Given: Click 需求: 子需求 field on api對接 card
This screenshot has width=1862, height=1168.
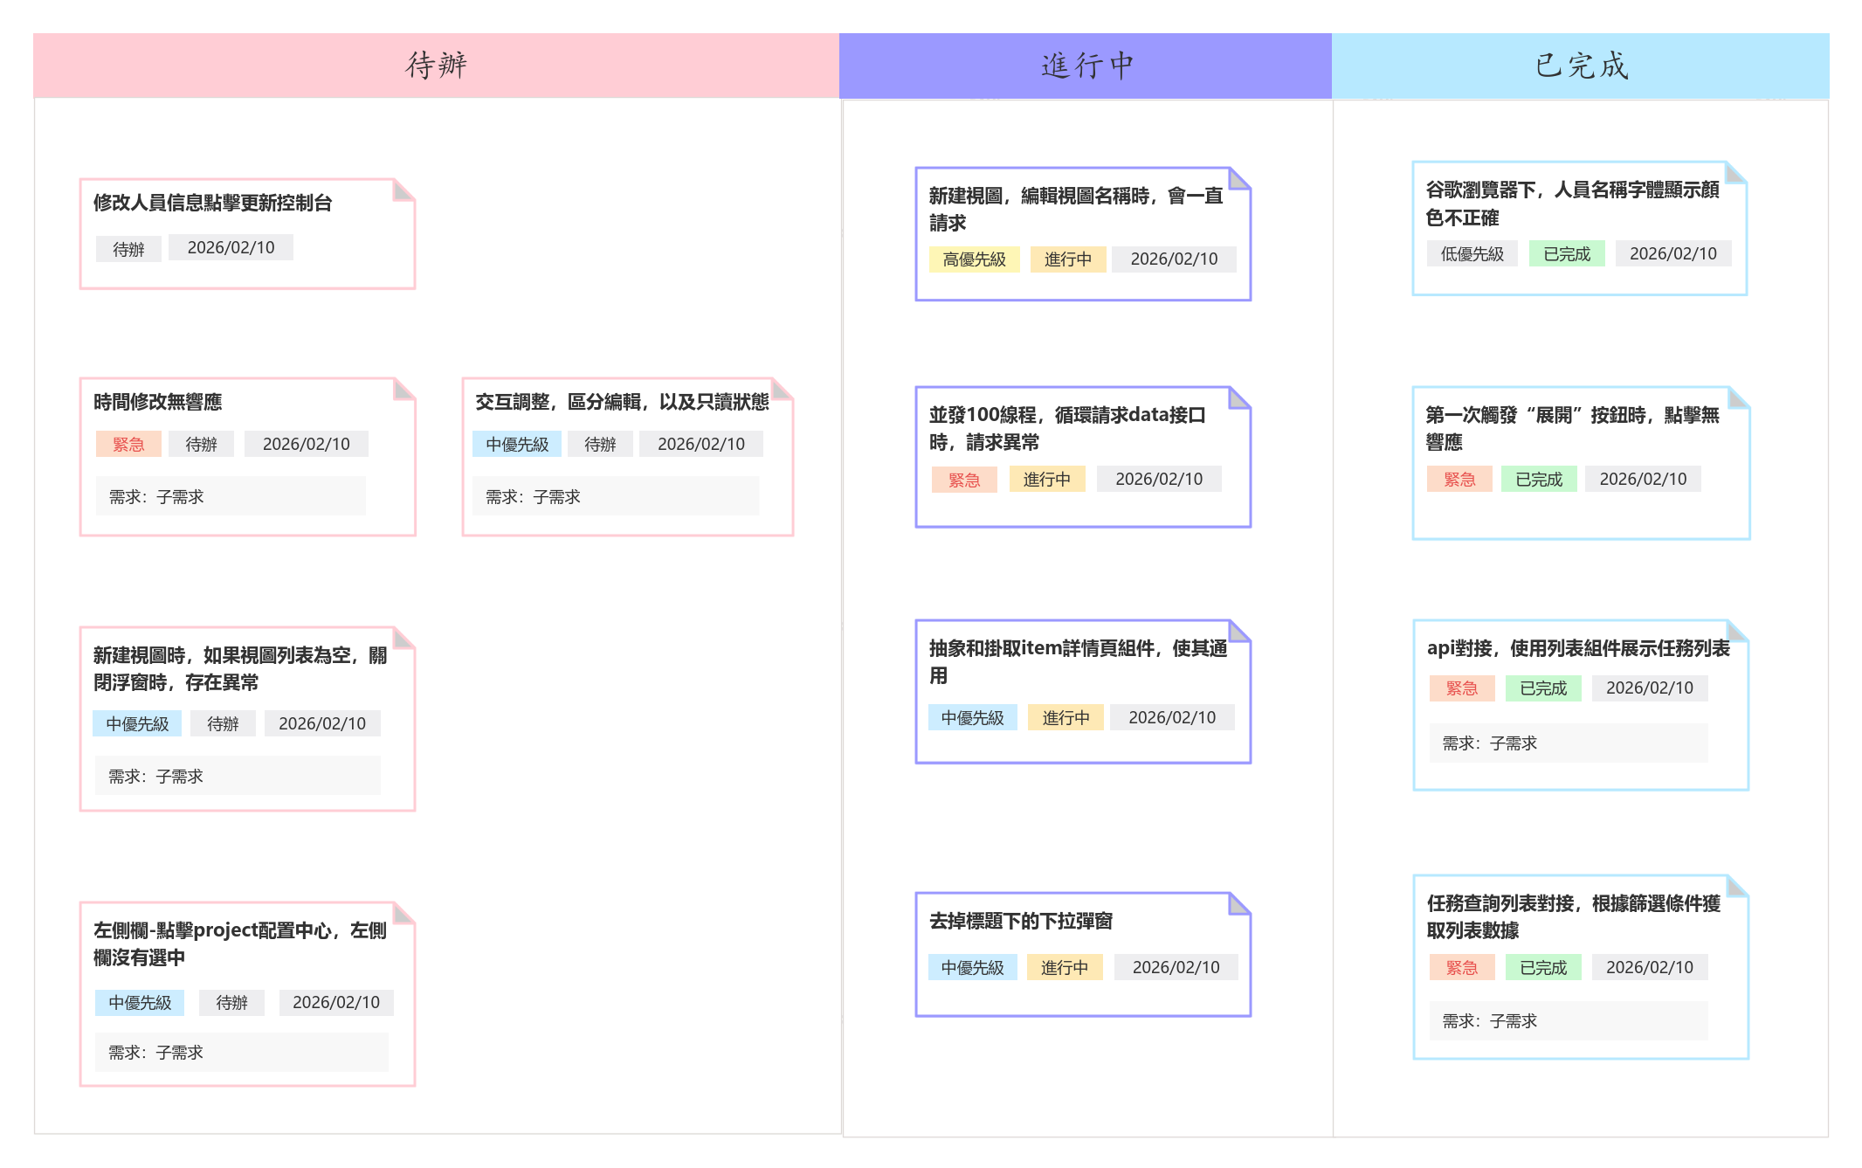Looking at the screenshot, I should click(x=1569, y=743).
